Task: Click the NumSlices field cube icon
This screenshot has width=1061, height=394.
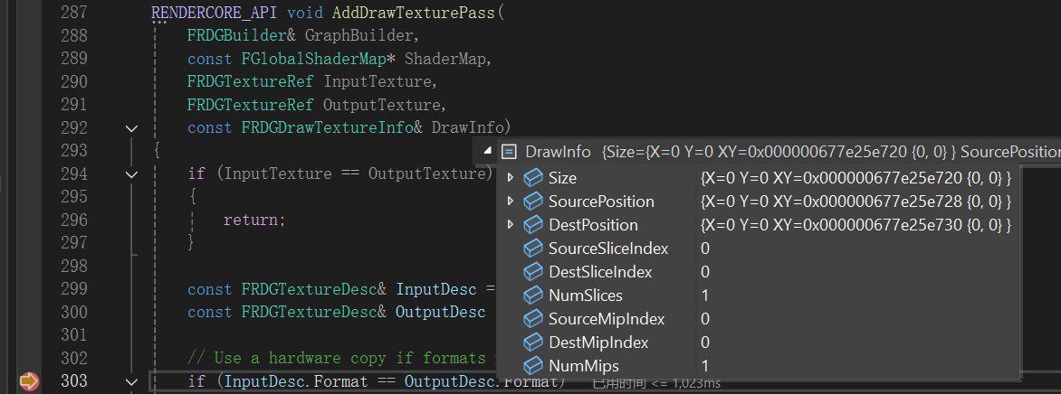Action: tap(533, 295)
